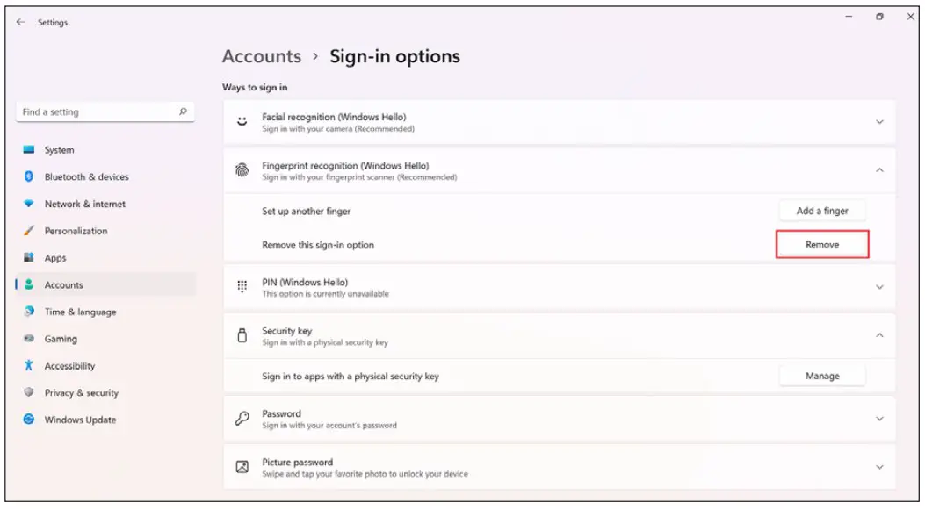The image size is (925, 510).
Task: Select Time & language in sidebar
Action: click(79, 312)
